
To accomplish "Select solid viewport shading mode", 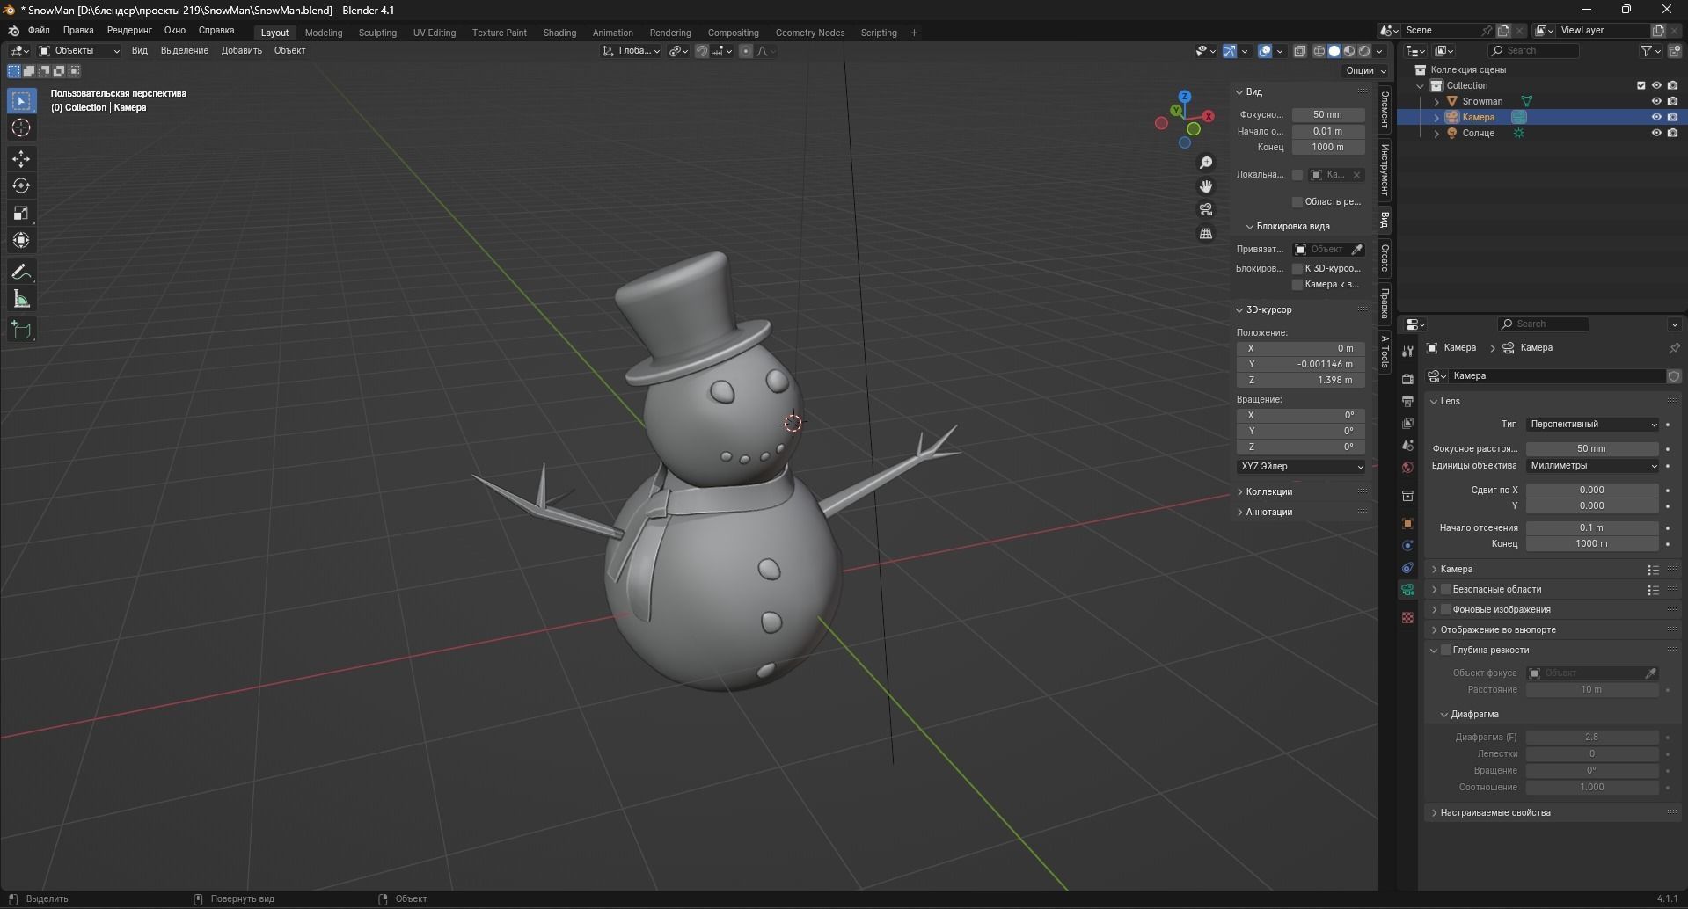I will [1334, 51].
